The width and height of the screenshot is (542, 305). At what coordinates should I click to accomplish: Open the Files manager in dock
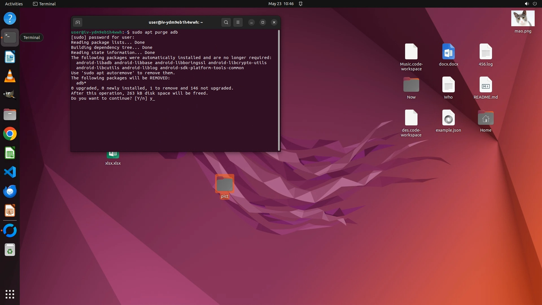[10, 115]
